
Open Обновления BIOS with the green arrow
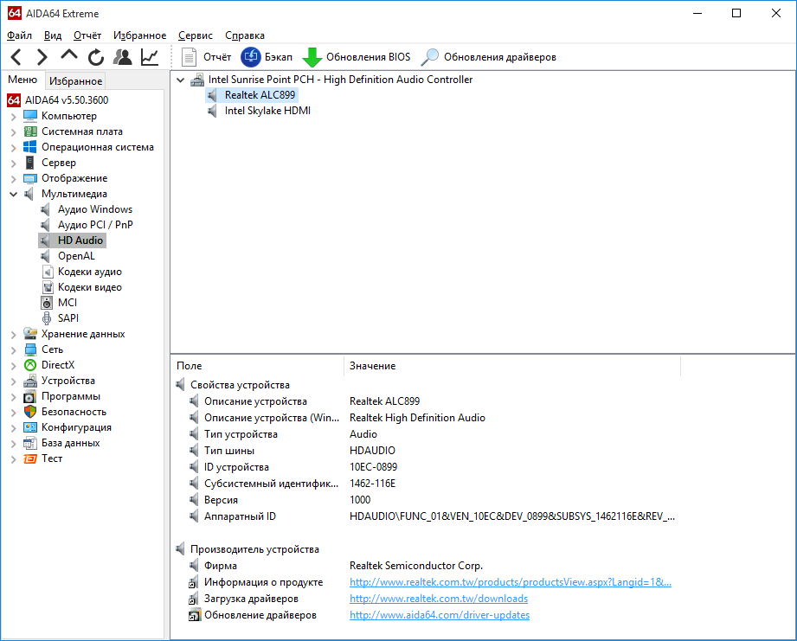pos(356,57)
